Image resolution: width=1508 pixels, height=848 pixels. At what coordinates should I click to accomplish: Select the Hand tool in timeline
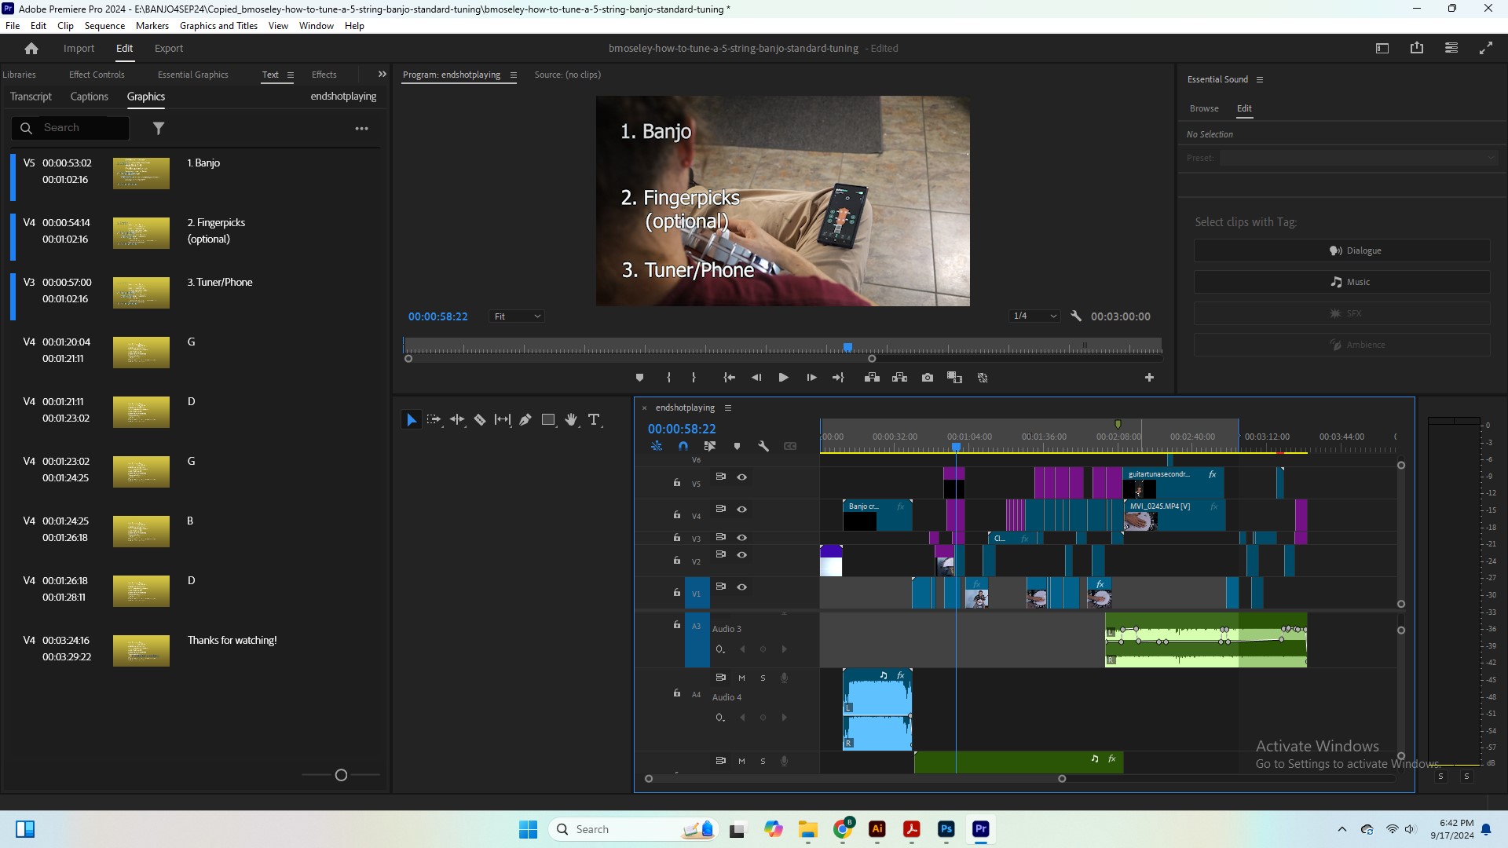pos(571,420)
